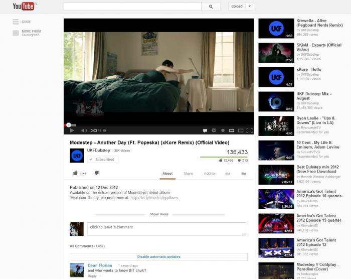
Task: Click the comment text box
Action: (166, 229)
